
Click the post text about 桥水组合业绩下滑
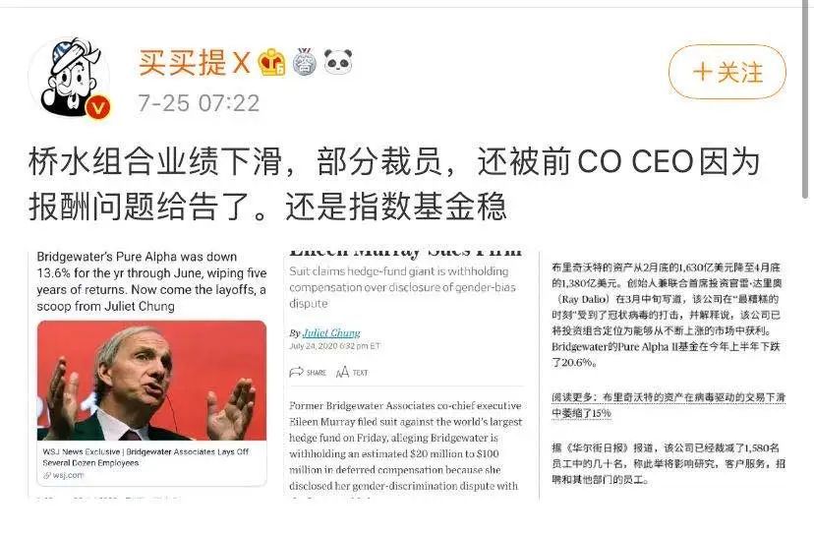pos(394,183)
